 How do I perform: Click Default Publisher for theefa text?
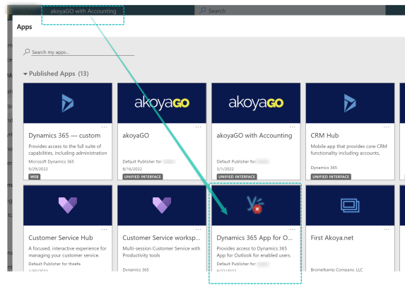[54, 264]
